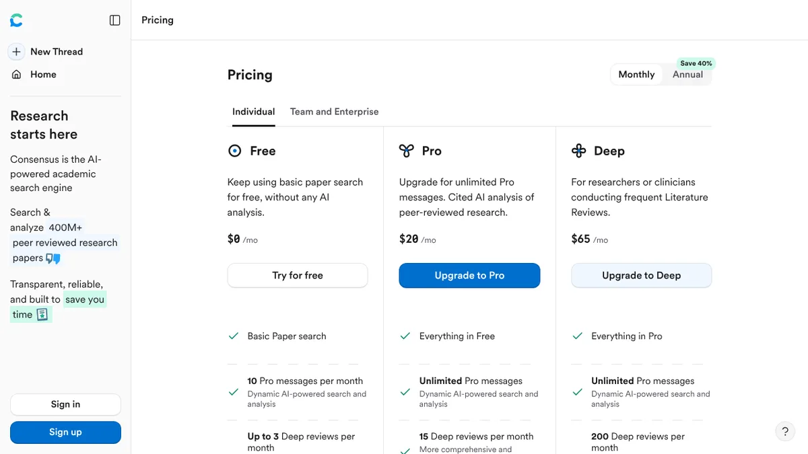The width and height of the screenshot is (808, 454).
Task: Click the Free plan name heading
Action: click(263, 151)
